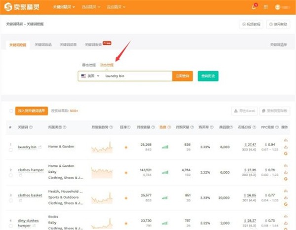Screen dimensions: 296x230
Task: Click the keyword link dirty clothes hamper
Action: 28,223
